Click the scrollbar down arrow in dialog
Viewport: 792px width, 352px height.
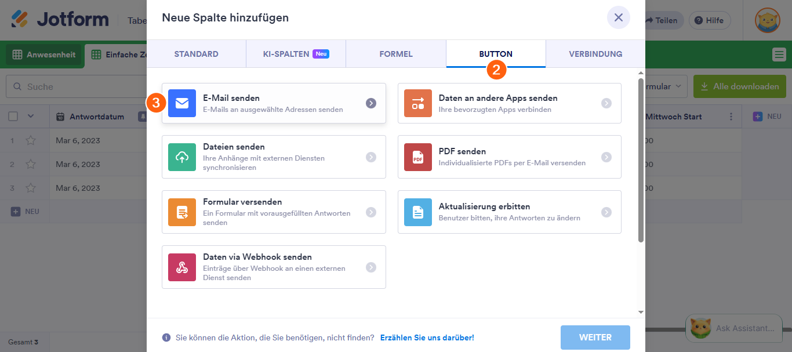[641, 312]
